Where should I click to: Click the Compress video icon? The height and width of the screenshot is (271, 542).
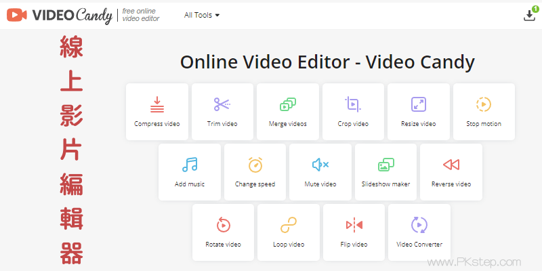click(x=157, y=104)
